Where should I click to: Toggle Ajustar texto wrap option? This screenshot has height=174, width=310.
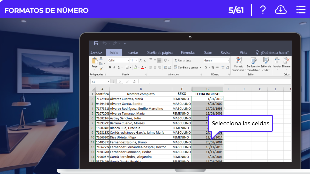182,61
